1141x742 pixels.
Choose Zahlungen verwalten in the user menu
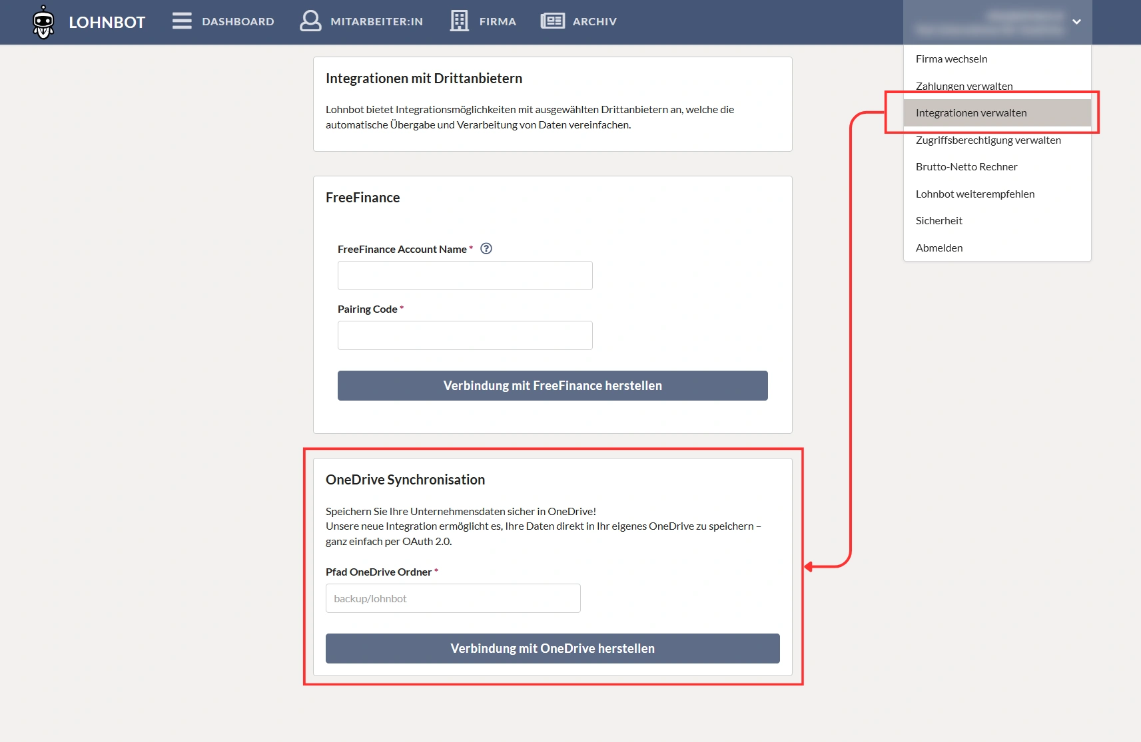tap(964, 86)
